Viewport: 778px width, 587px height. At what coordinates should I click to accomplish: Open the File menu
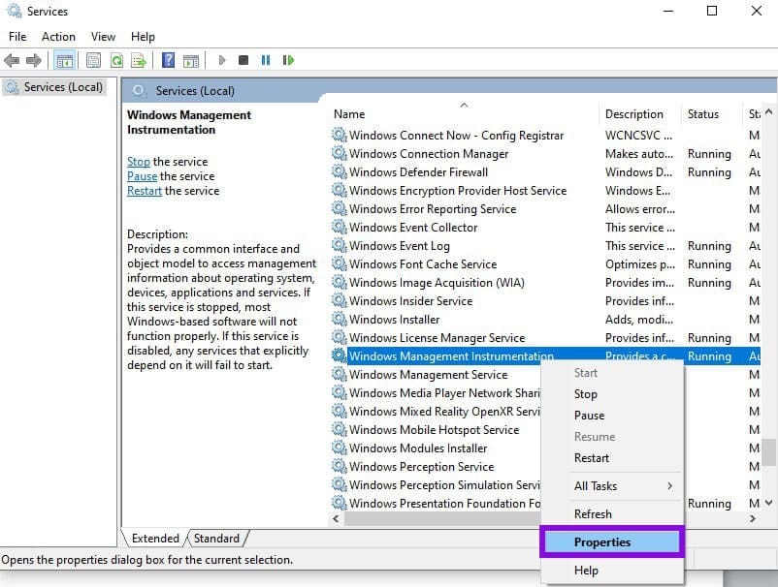pos(17,37)
